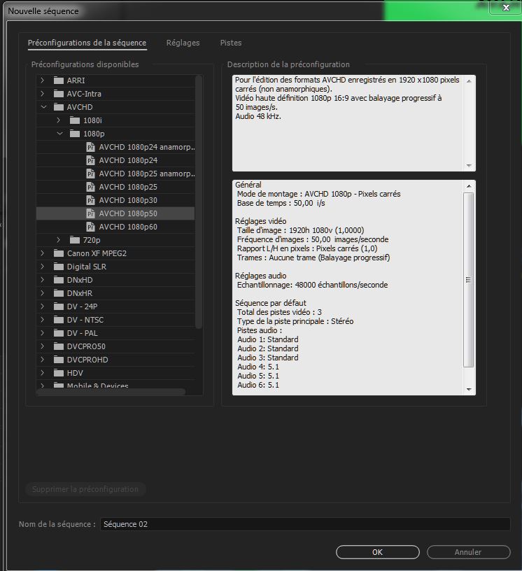Image resolution: width=522 pixels, height=571 pixels.
Task: Click the preset tree vertical scrollbar
Action: [x=199, y=202]
